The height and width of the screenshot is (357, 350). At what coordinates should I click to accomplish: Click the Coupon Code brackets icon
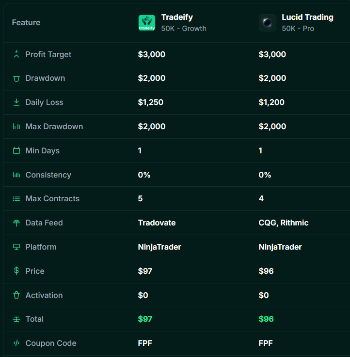click(16, 343)
